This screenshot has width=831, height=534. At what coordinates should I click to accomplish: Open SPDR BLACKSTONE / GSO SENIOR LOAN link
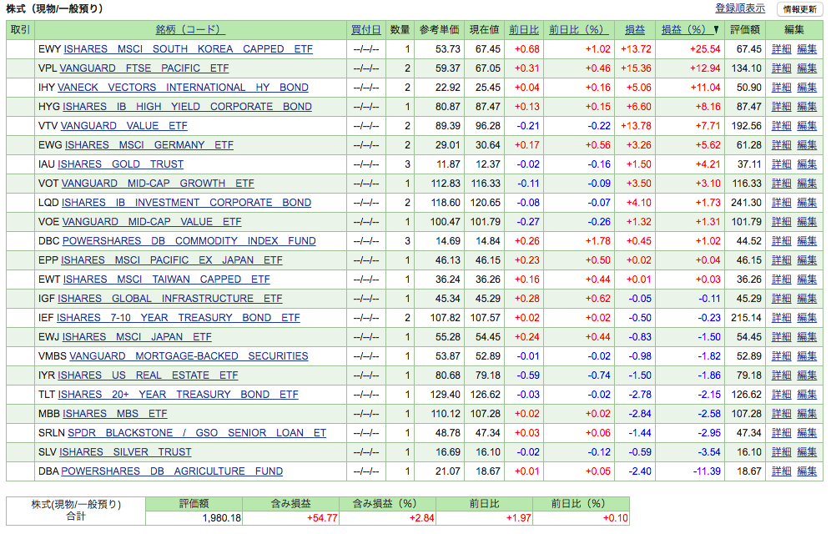tap(197, 433)
